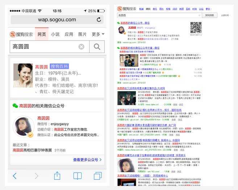Image resolution: width=238 pixels, height=190 pixels.
Task: Switch to the 图片 tab on mobile
Action: (x=82, y=34)
